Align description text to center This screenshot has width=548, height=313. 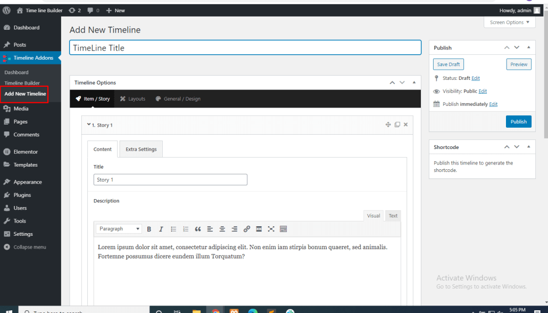point(222,229)
